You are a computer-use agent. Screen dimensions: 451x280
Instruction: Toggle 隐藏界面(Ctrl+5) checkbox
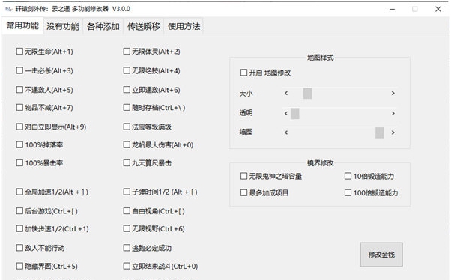(19, 267)
